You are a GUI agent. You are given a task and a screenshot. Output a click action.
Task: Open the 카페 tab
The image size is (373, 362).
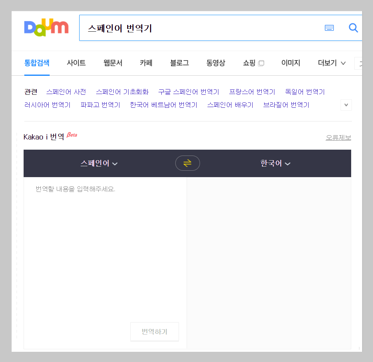[146, 63]
